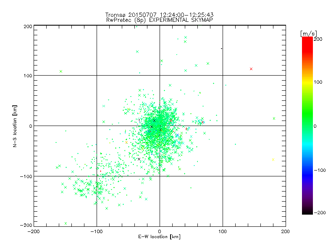Click the 'N-S location [km]' axis label
Screen dimensions: 336x252
15,126
